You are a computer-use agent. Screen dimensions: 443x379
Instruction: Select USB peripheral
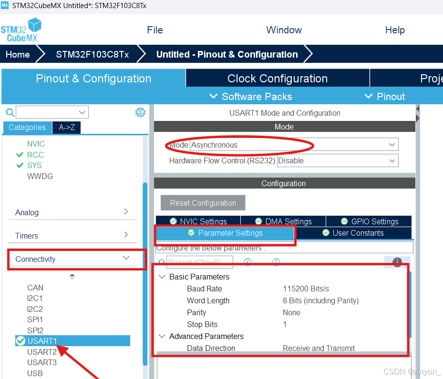pyautogui.click(x=35, y=373)
